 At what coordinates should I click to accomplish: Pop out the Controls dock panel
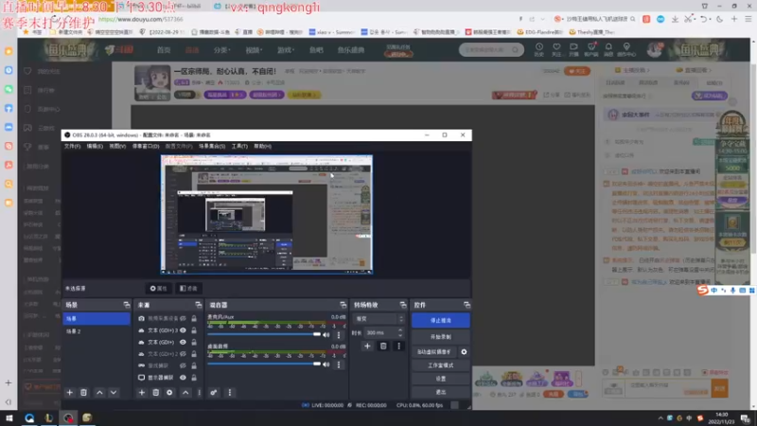coord(467,305)
